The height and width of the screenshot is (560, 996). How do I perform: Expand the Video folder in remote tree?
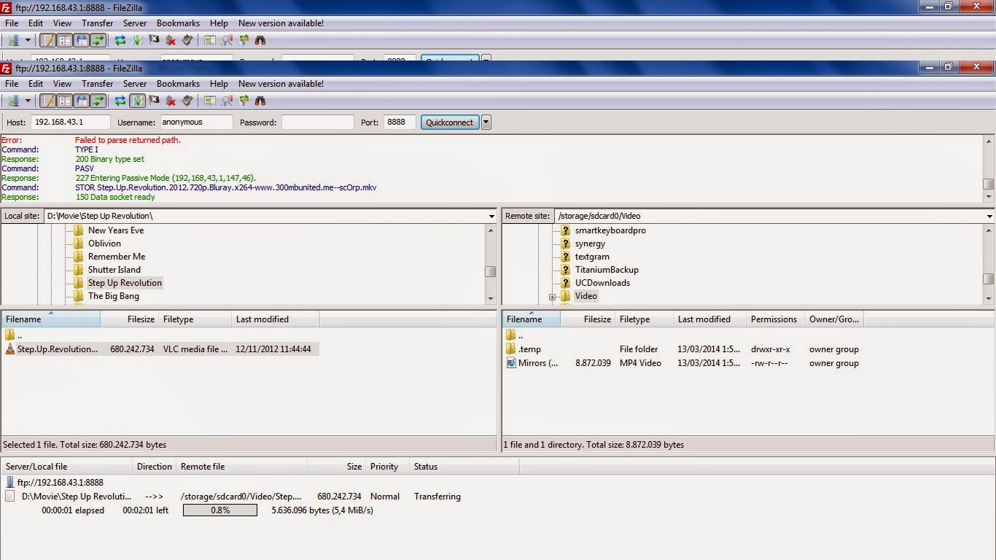(552, 297)
